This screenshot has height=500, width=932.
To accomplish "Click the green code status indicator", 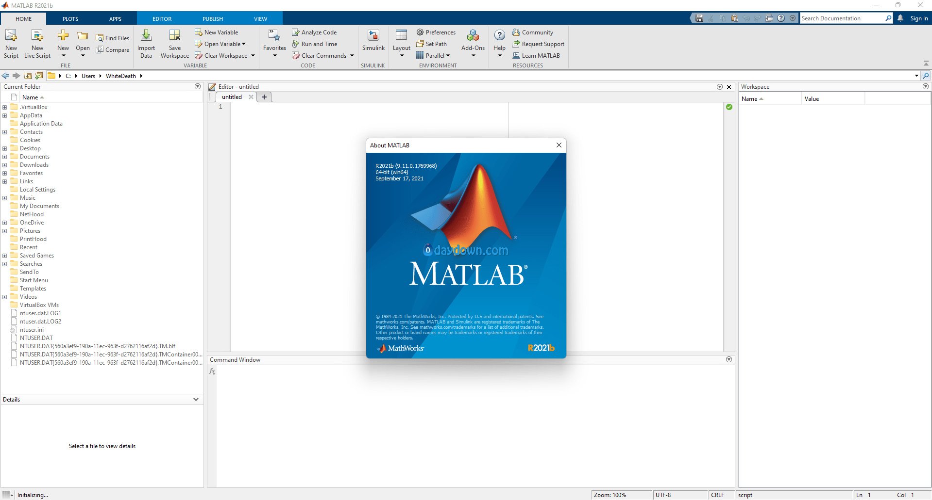I will pyautogui.click(x=729, y=107).
